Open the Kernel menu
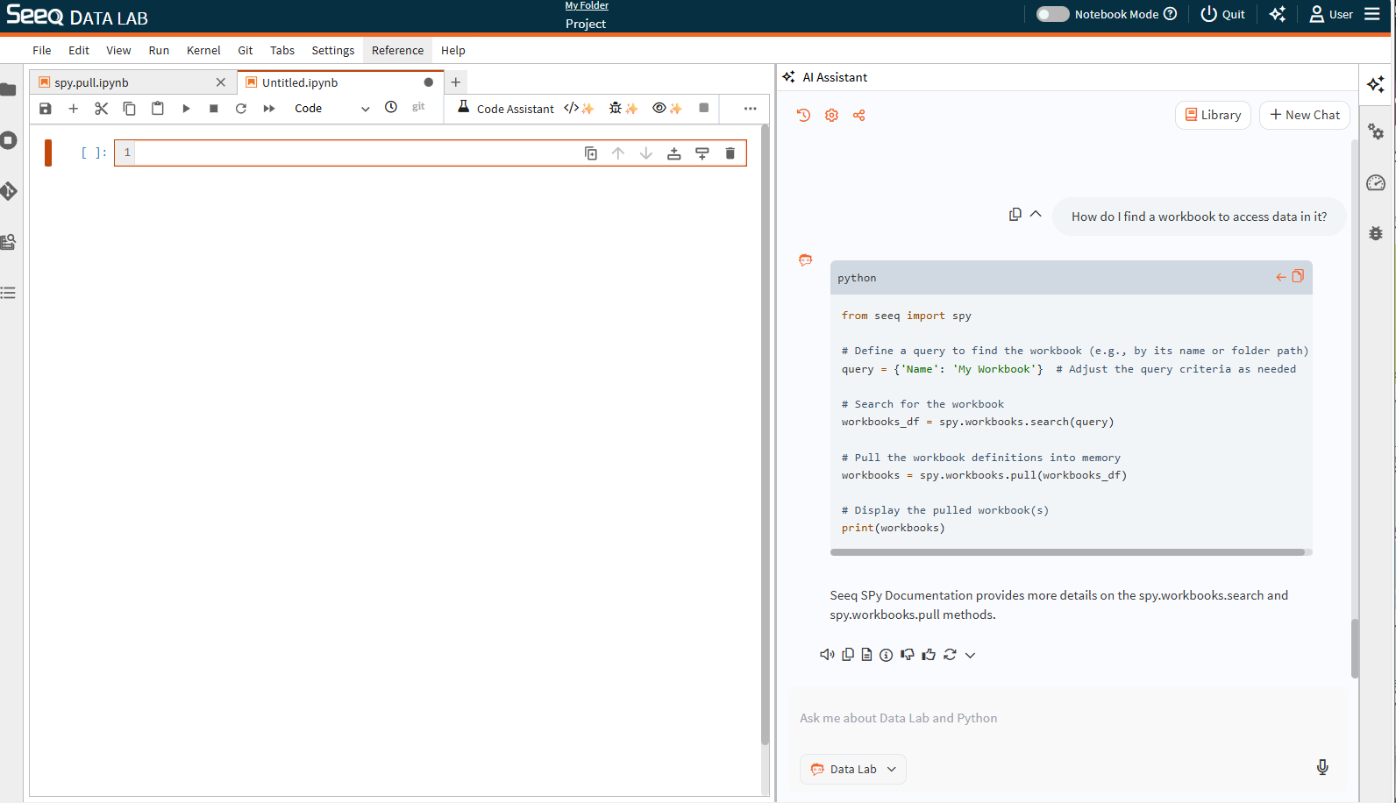This screenshot has height=803, width=1396. (x=203, y=50)
